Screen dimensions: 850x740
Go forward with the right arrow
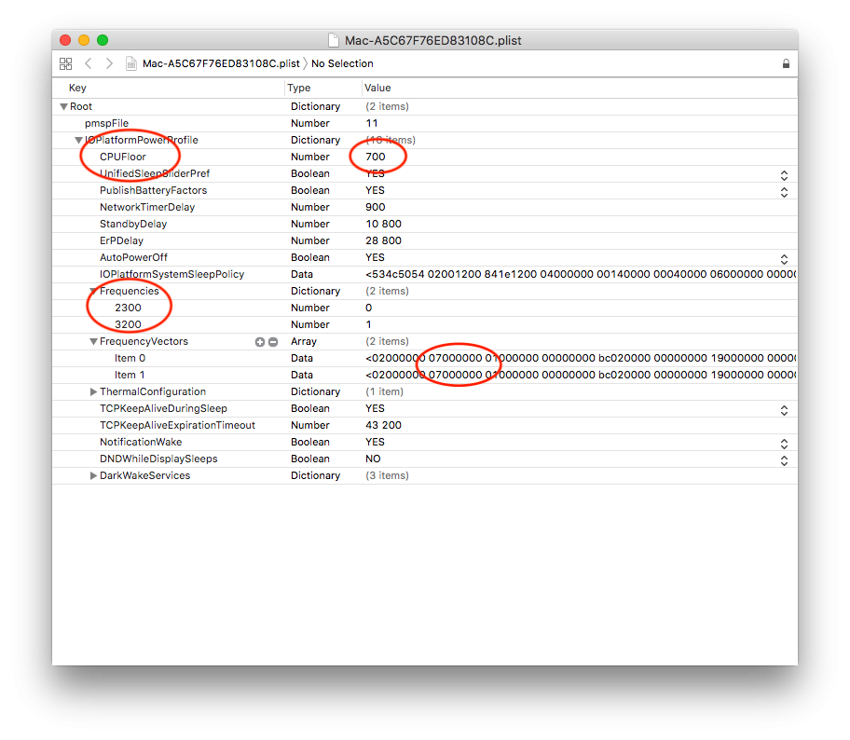tap(109, 63)
